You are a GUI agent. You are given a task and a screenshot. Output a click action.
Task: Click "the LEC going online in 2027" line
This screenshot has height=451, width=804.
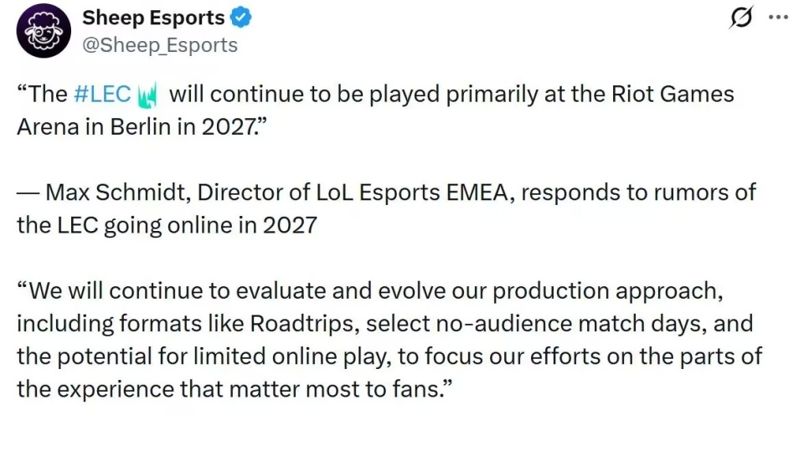[167, 225]
